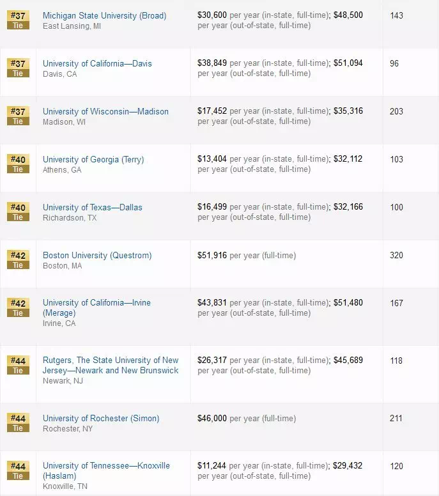The image size is (439, 496).
Task: Click #37 rank badge for UC Davis
Action: [x=18, y=68]
